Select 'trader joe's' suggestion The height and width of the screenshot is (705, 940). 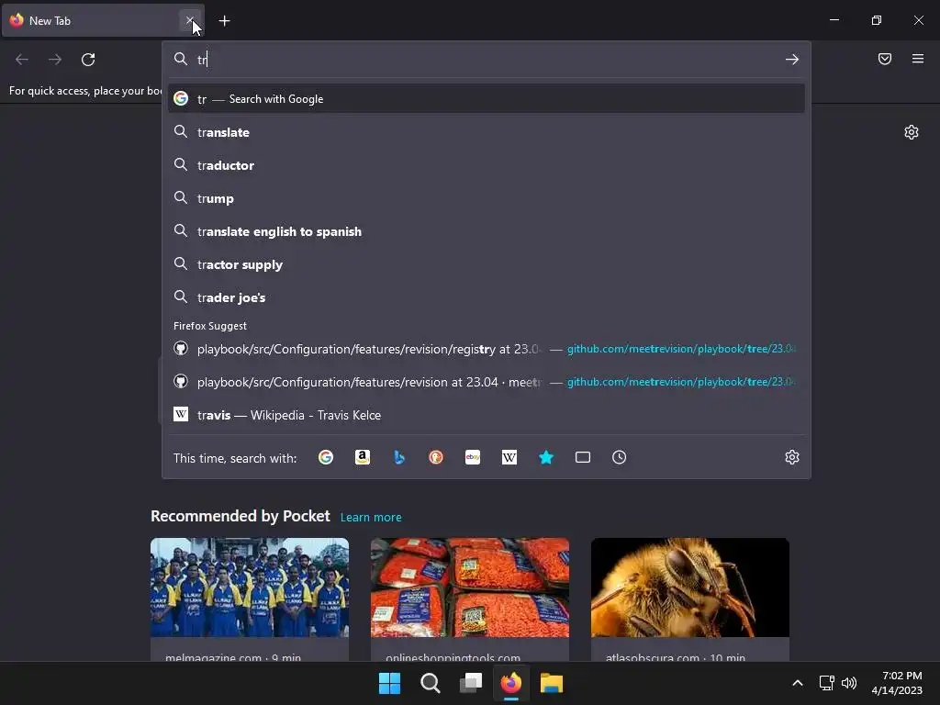click(487, 297)
